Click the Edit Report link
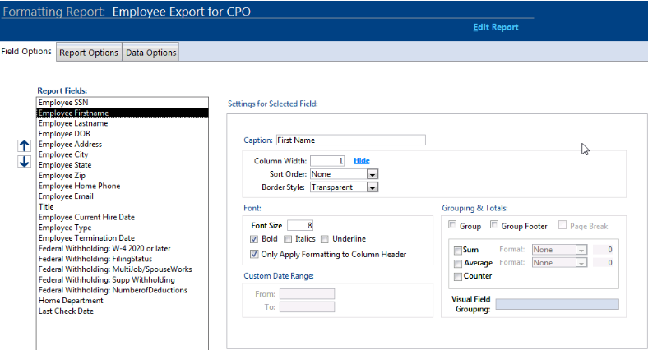 [496, 27]
